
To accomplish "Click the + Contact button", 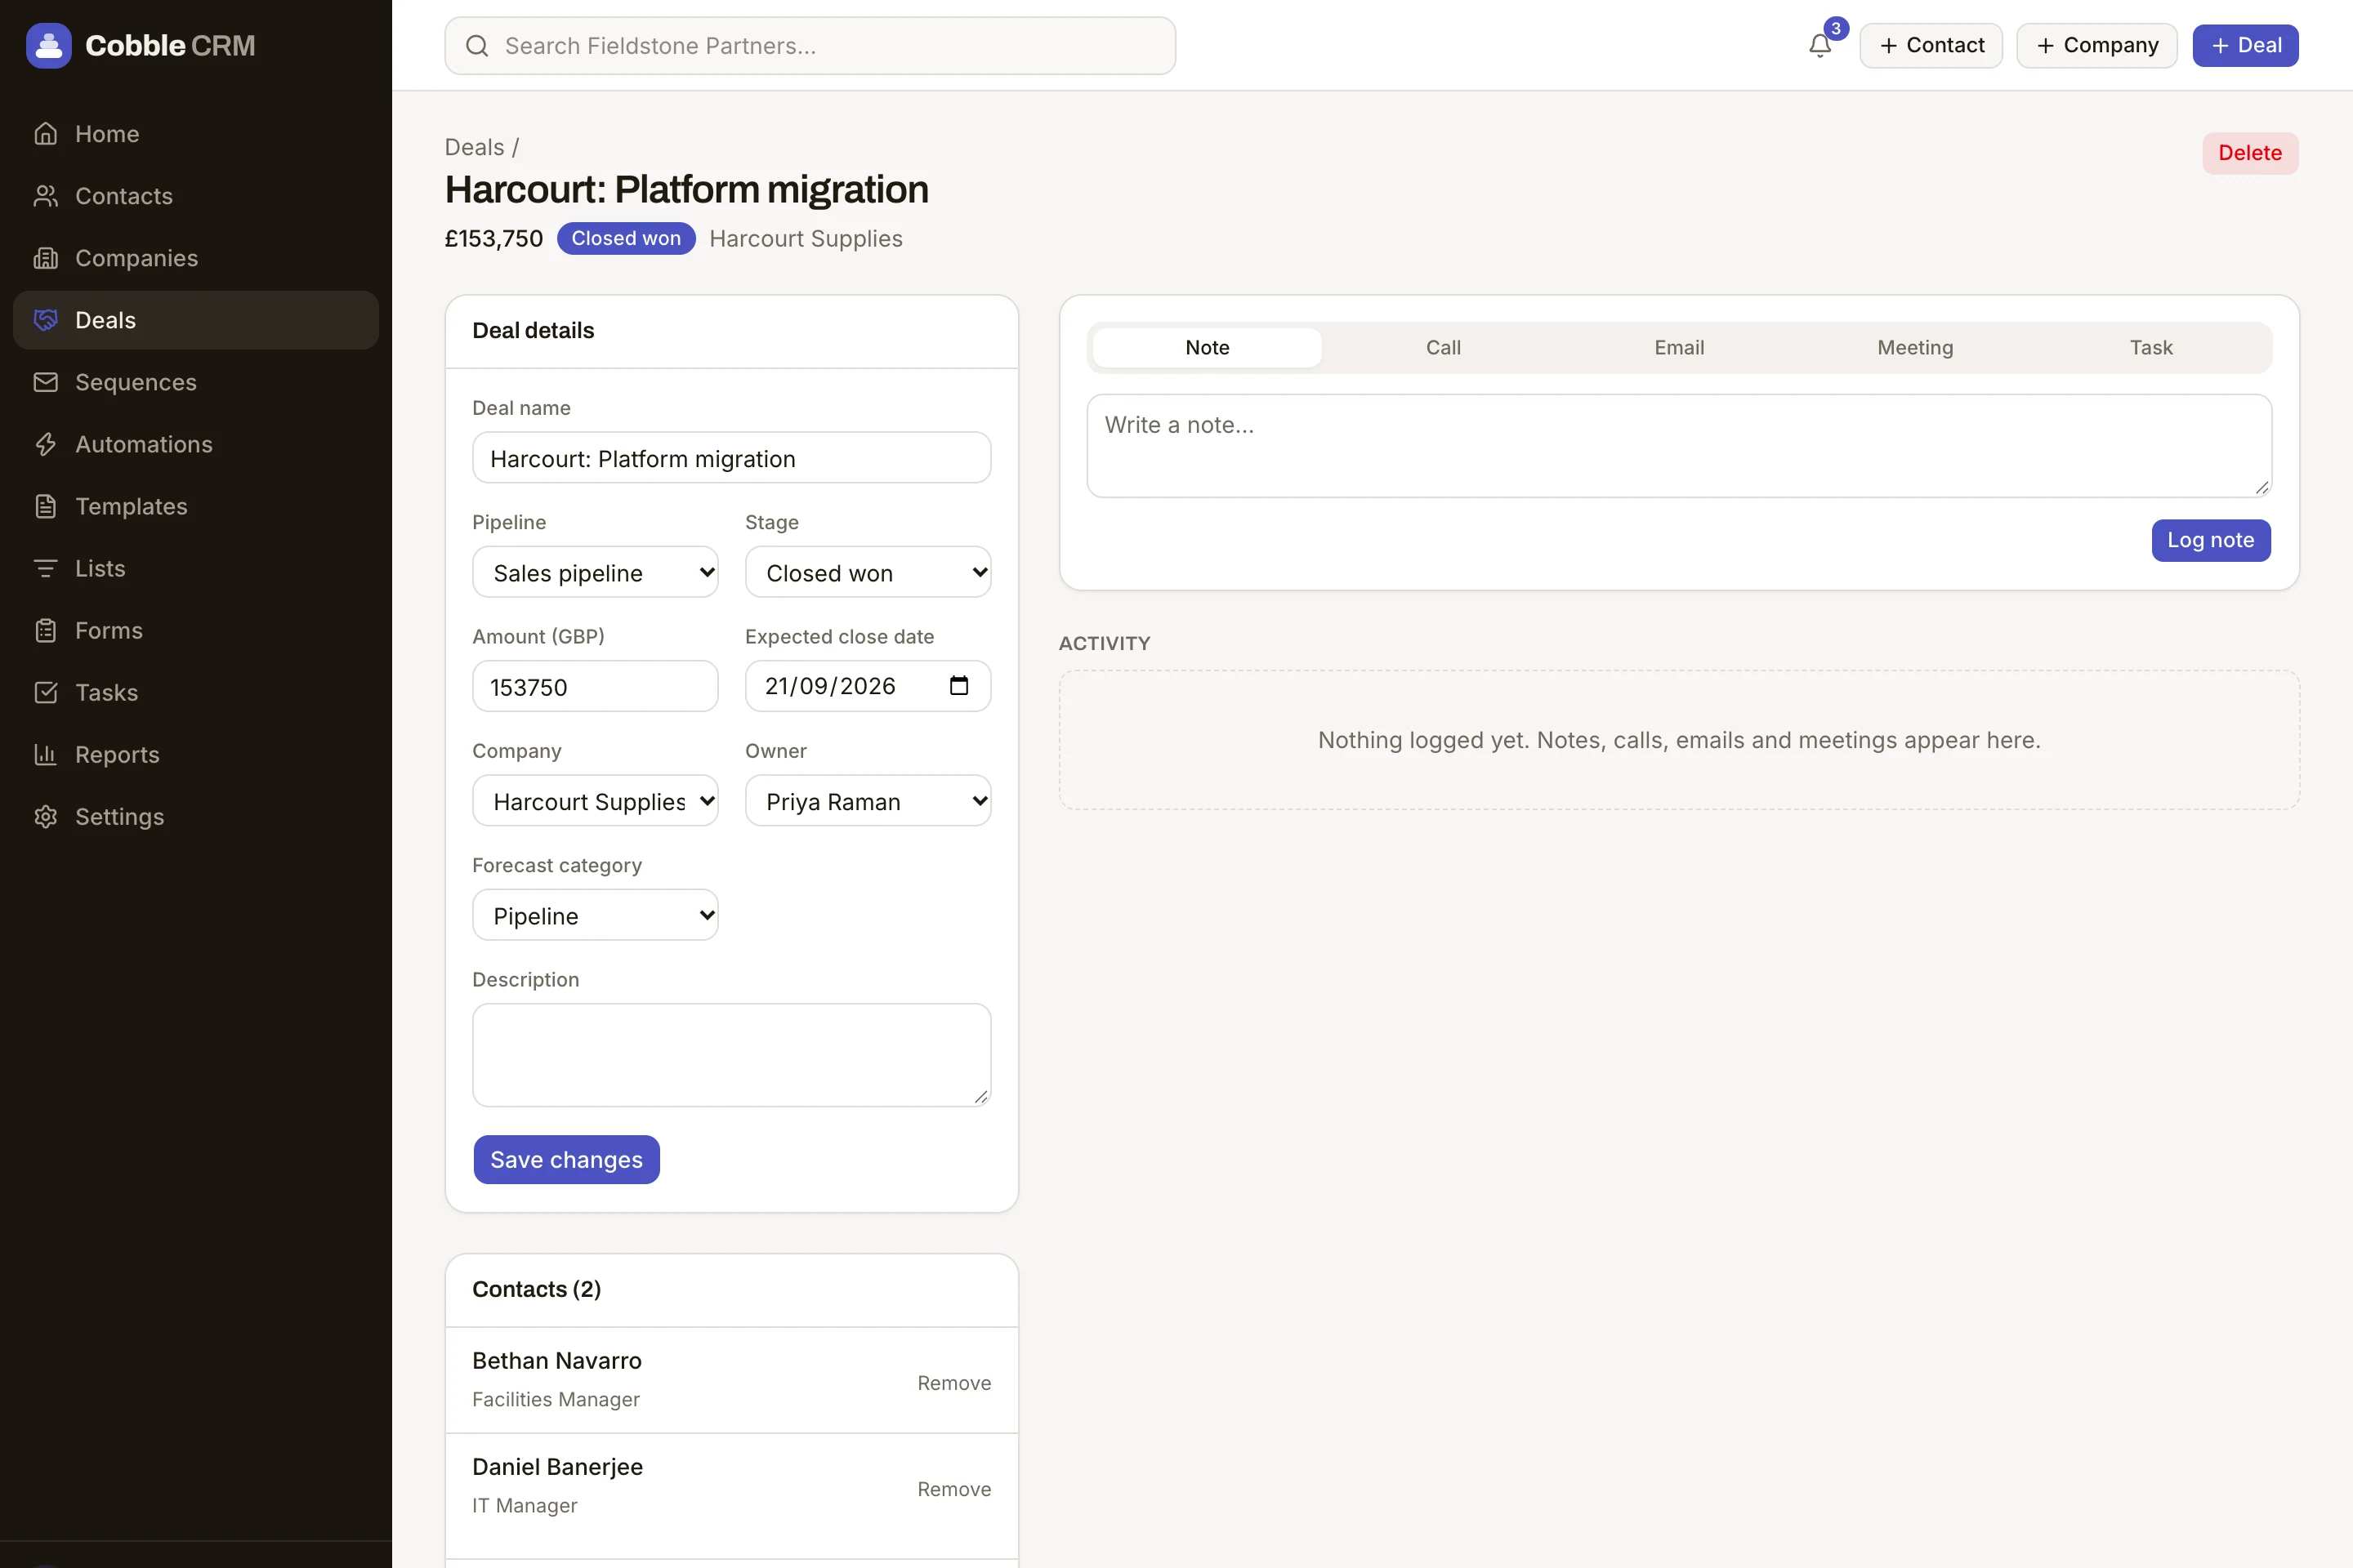I will pyautogui.click(x=1931, y=45).
